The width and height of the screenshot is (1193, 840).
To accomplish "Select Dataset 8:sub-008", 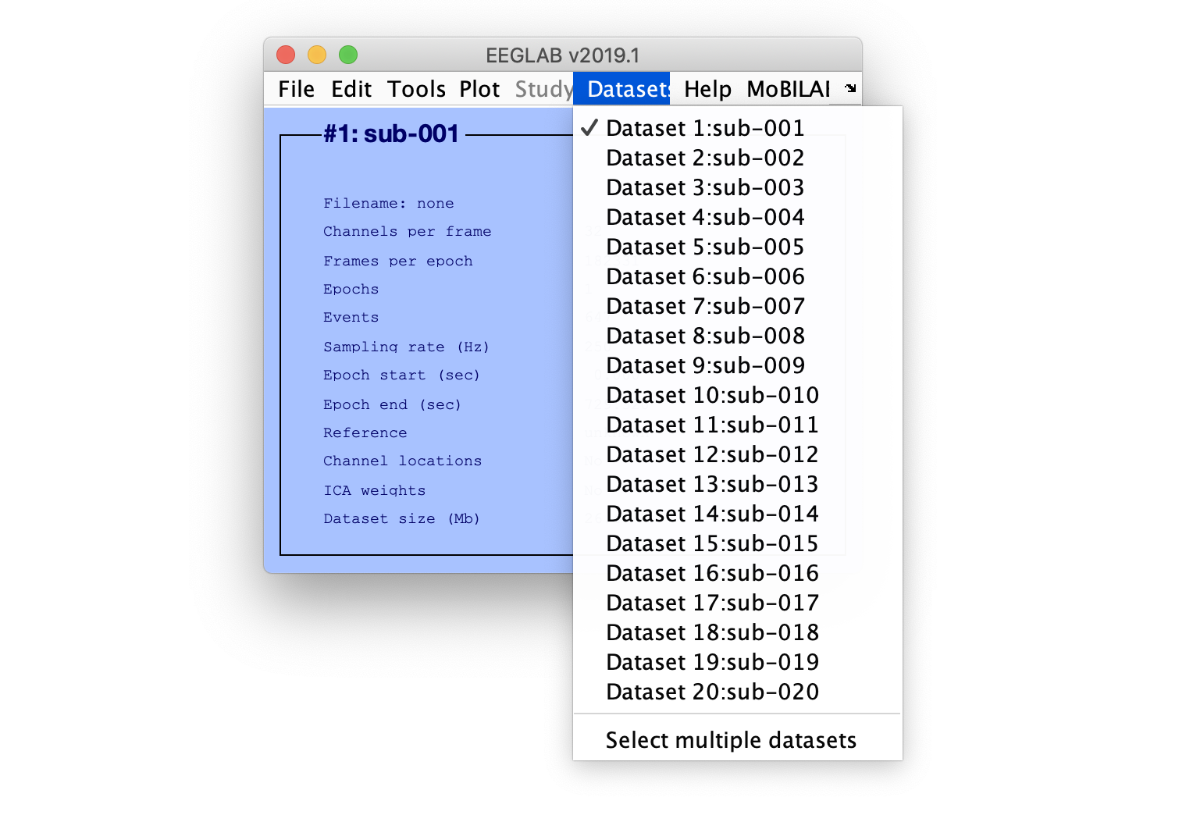I will pyautogui.click(x=704, y=336).
